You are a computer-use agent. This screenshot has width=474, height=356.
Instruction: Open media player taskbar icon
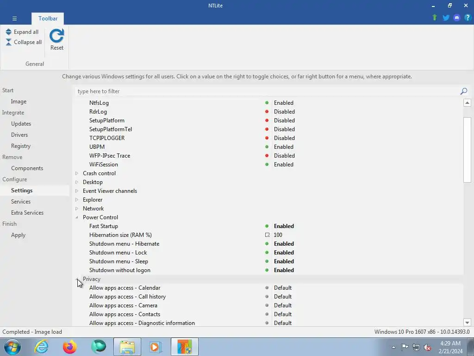click(x=156, y=347)
